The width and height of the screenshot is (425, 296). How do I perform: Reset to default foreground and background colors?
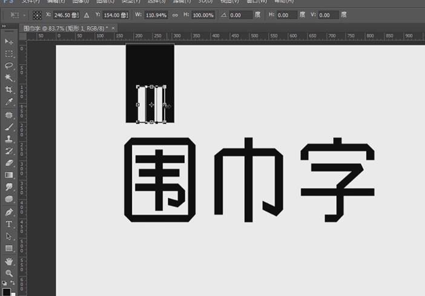pos(4,283)
